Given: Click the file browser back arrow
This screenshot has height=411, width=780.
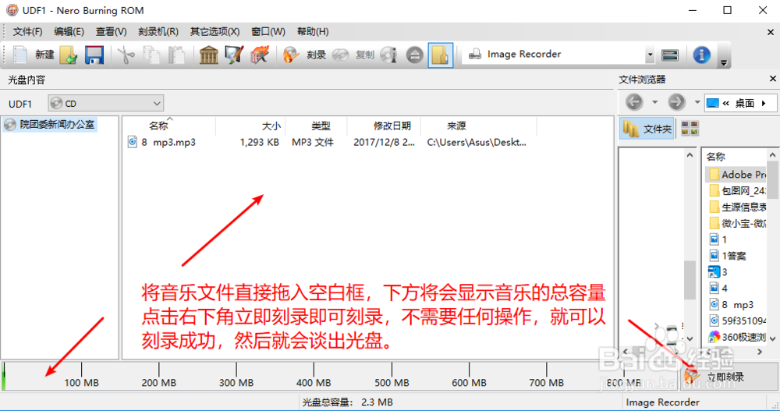Looking at the screenshot, I should pyautogui.click(x=633, y=102).
